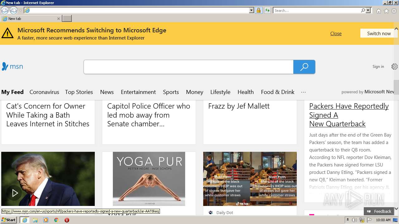Open Packers Have Reportedly Signed headline

[349, 115]
